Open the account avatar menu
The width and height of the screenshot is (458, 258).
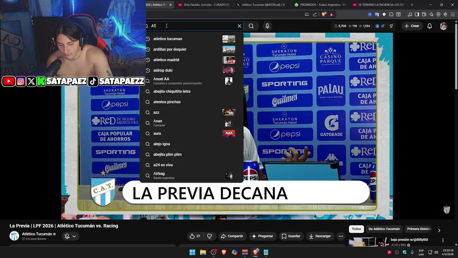(x=443, y=26)
